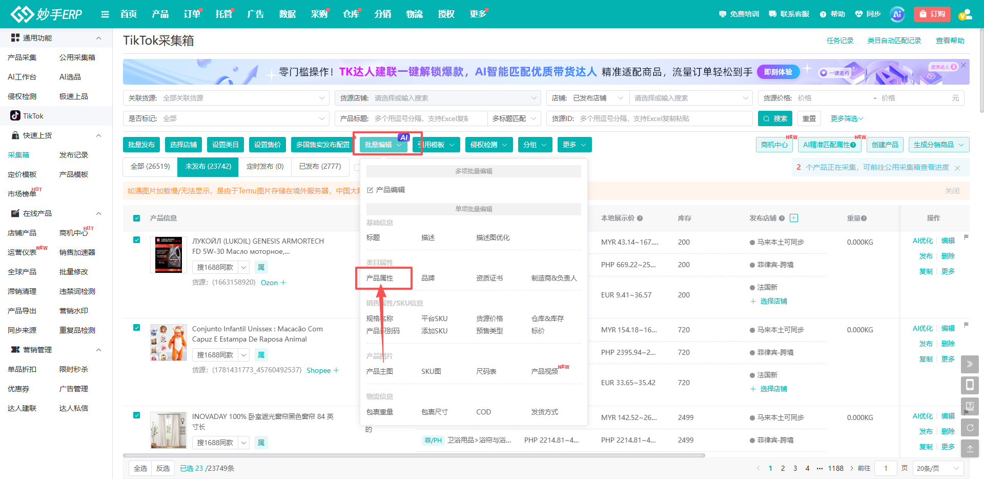This screenshot has width=984, height=479.
Task: Click the 批量发布 button
Action: [141, 145]
